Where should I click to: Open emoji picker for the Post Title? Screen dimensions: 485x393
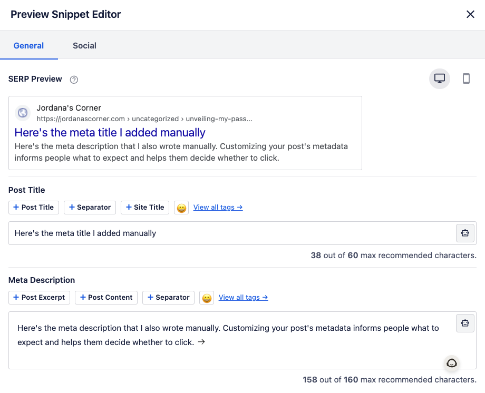pos(181,208)
